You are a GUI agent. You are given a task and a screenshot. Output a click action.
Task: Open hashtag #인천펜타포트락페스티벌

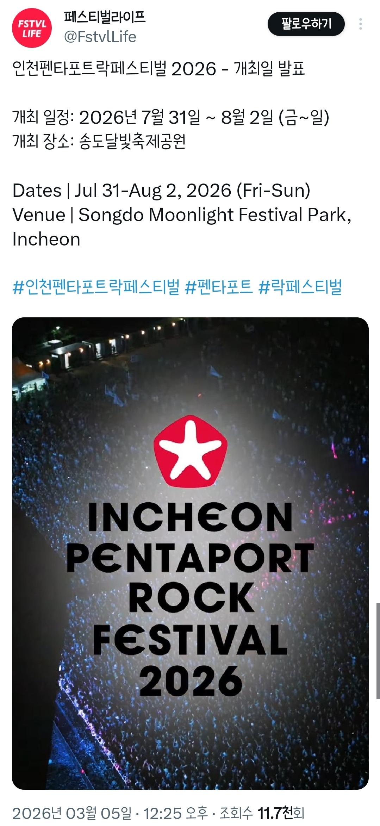pos(96,287)
